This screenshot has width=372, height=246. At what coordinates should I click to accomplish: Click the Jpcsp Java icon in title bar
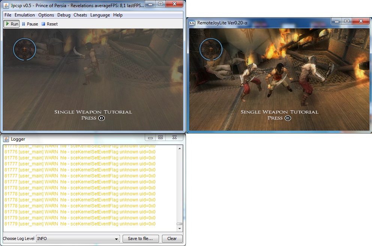click(x=6, y=4)
